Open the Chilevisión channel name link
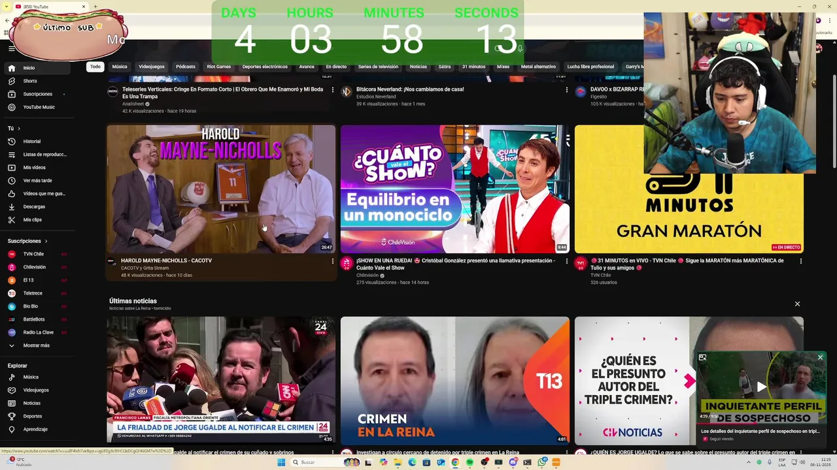 367,275
